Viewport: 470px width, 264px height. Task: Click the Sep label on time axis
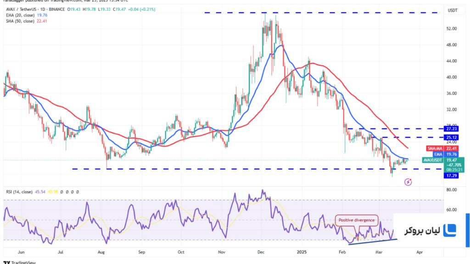tap(142, 253)
